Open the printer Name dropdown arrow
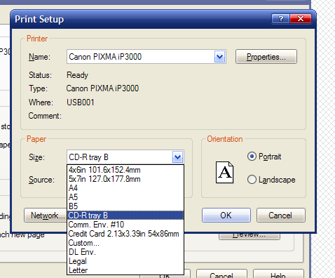 point(219,57)
